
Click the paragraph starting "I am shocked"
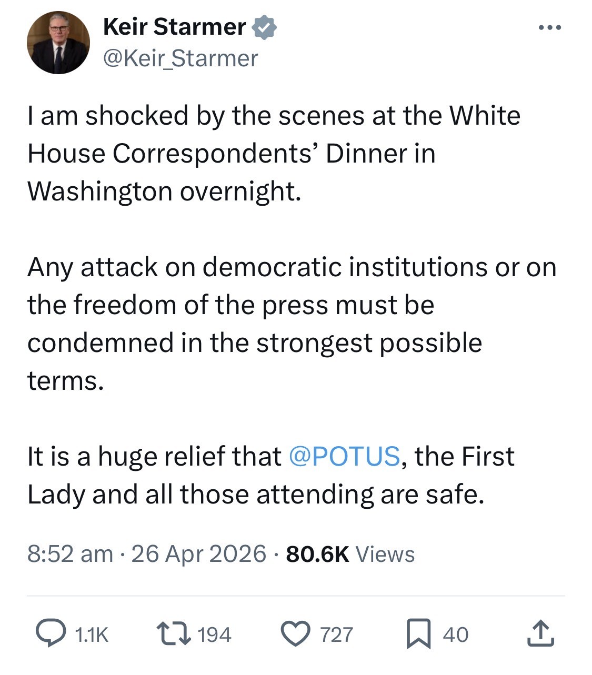coord(274,153)
